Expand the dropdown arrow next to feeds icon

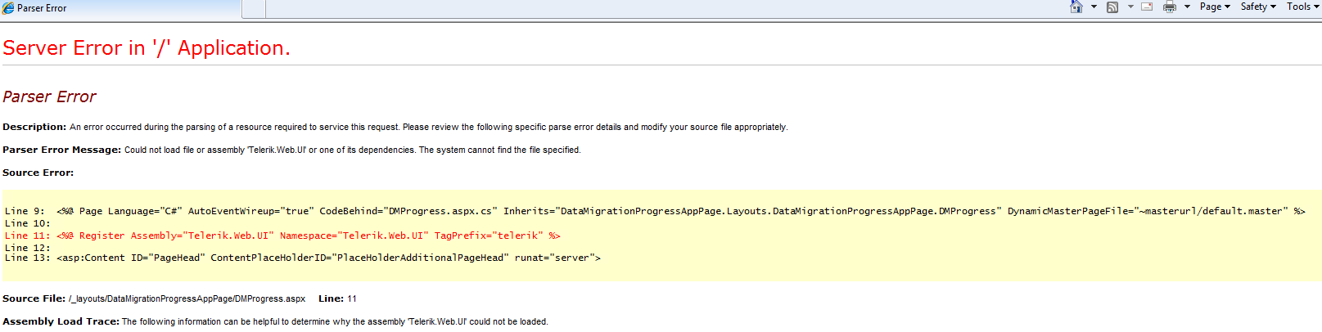[1130, 7]
